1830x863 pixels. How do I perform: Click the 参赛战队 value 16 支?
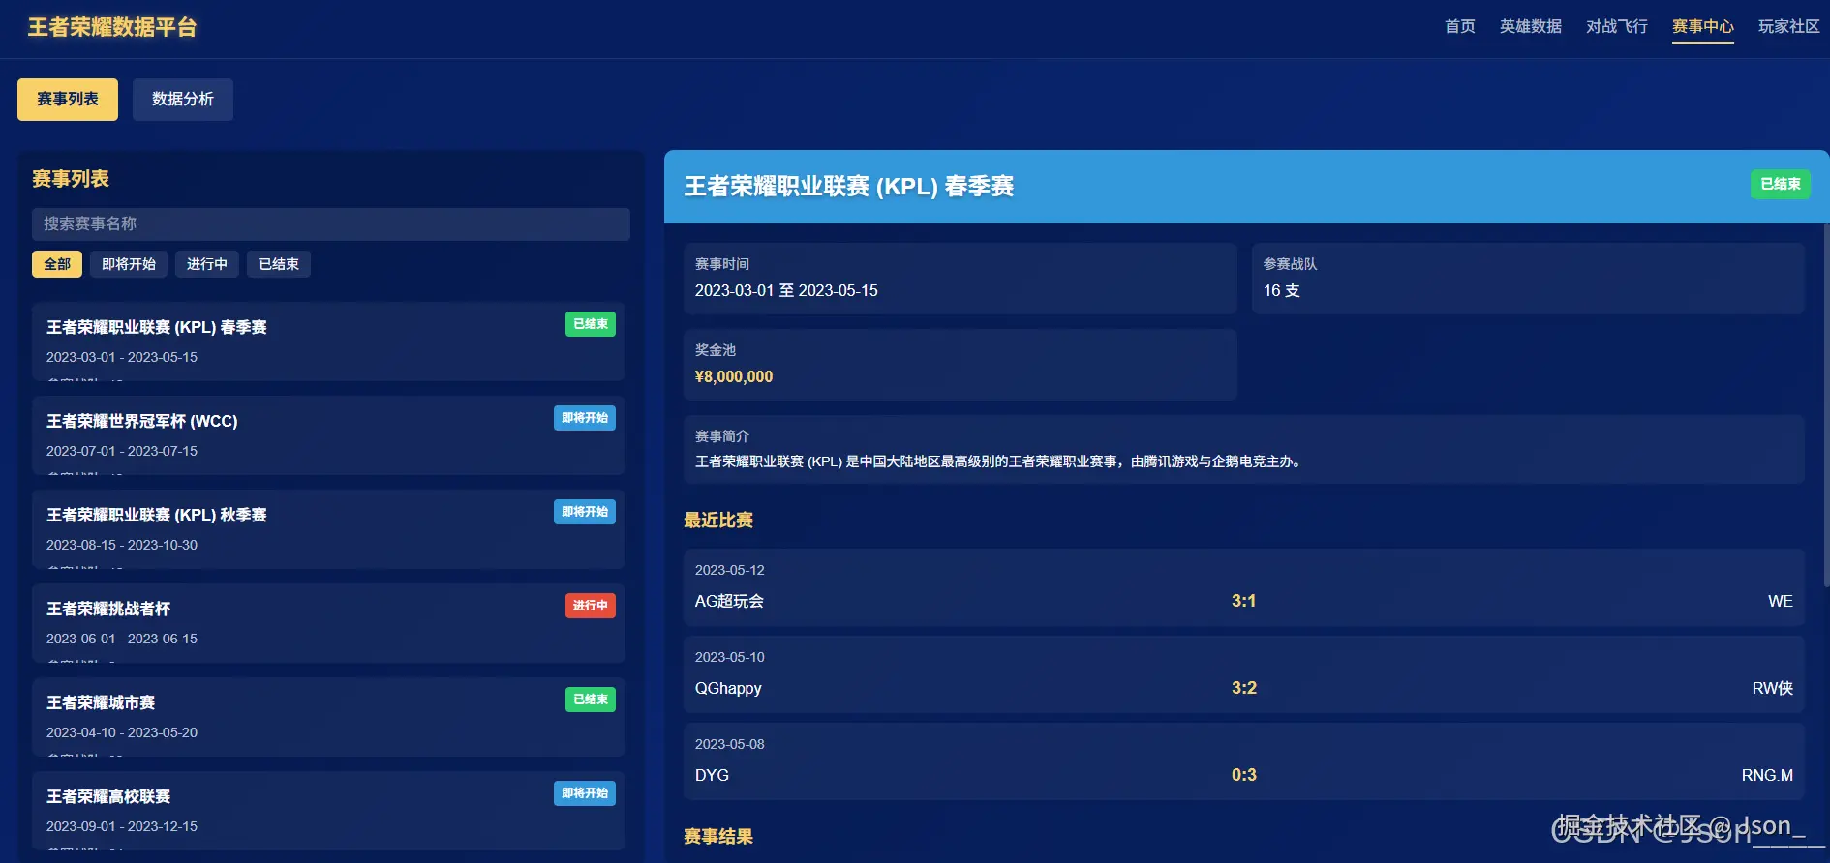point(1281,290)
